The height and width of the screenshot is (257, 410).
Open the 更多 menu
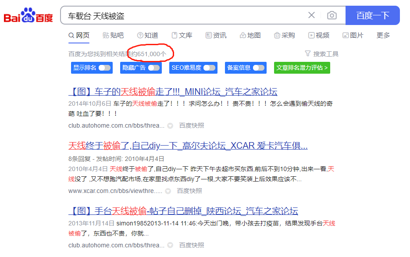tap(383, 35)
